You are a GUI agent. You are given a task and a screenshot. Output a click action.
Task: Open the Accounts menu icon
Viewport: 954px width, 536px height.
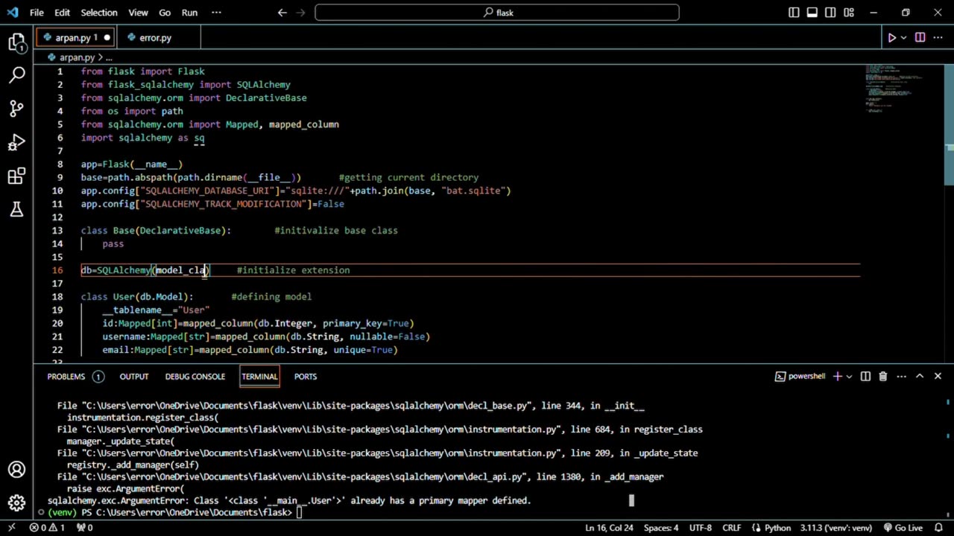[x=17, y=470]
